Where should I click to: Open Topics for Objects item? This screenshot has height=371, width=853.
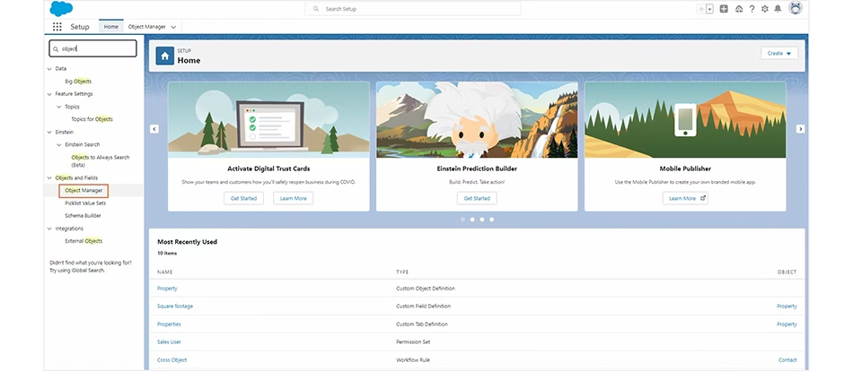coord(92,119)
